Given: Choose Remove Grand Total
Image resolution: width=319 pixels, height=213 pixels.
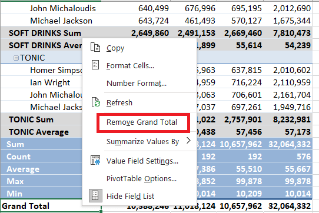Looking at the screenshot, I should point(142,122).
